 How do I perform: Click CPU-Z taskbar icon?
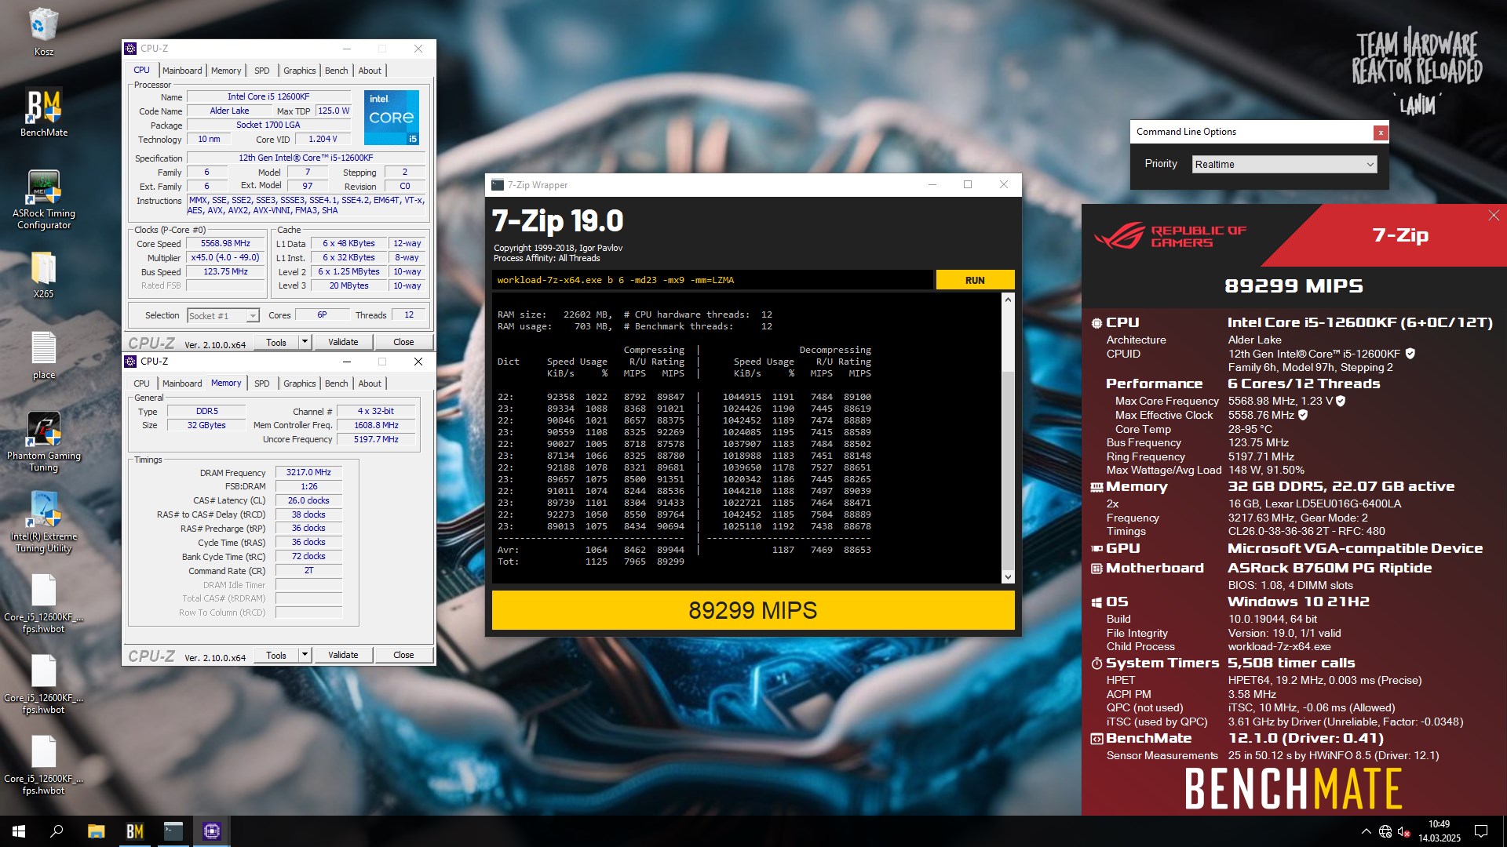tap(211, 831)
